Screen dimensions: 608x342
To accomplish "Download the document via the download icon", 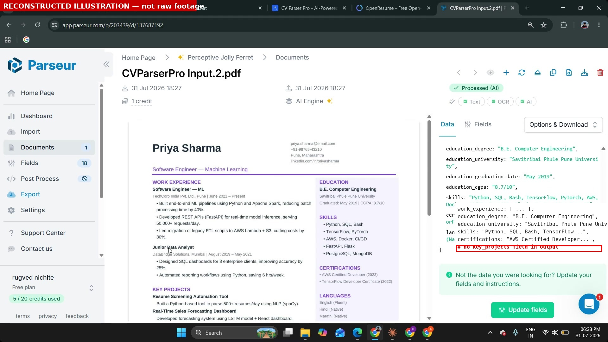I will [x=585, y=73].
